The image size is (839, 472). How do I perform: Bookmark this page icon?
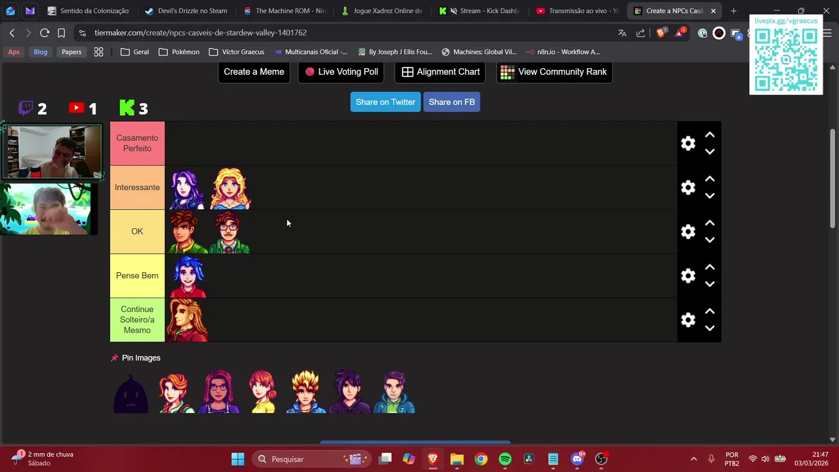(61, 33)
